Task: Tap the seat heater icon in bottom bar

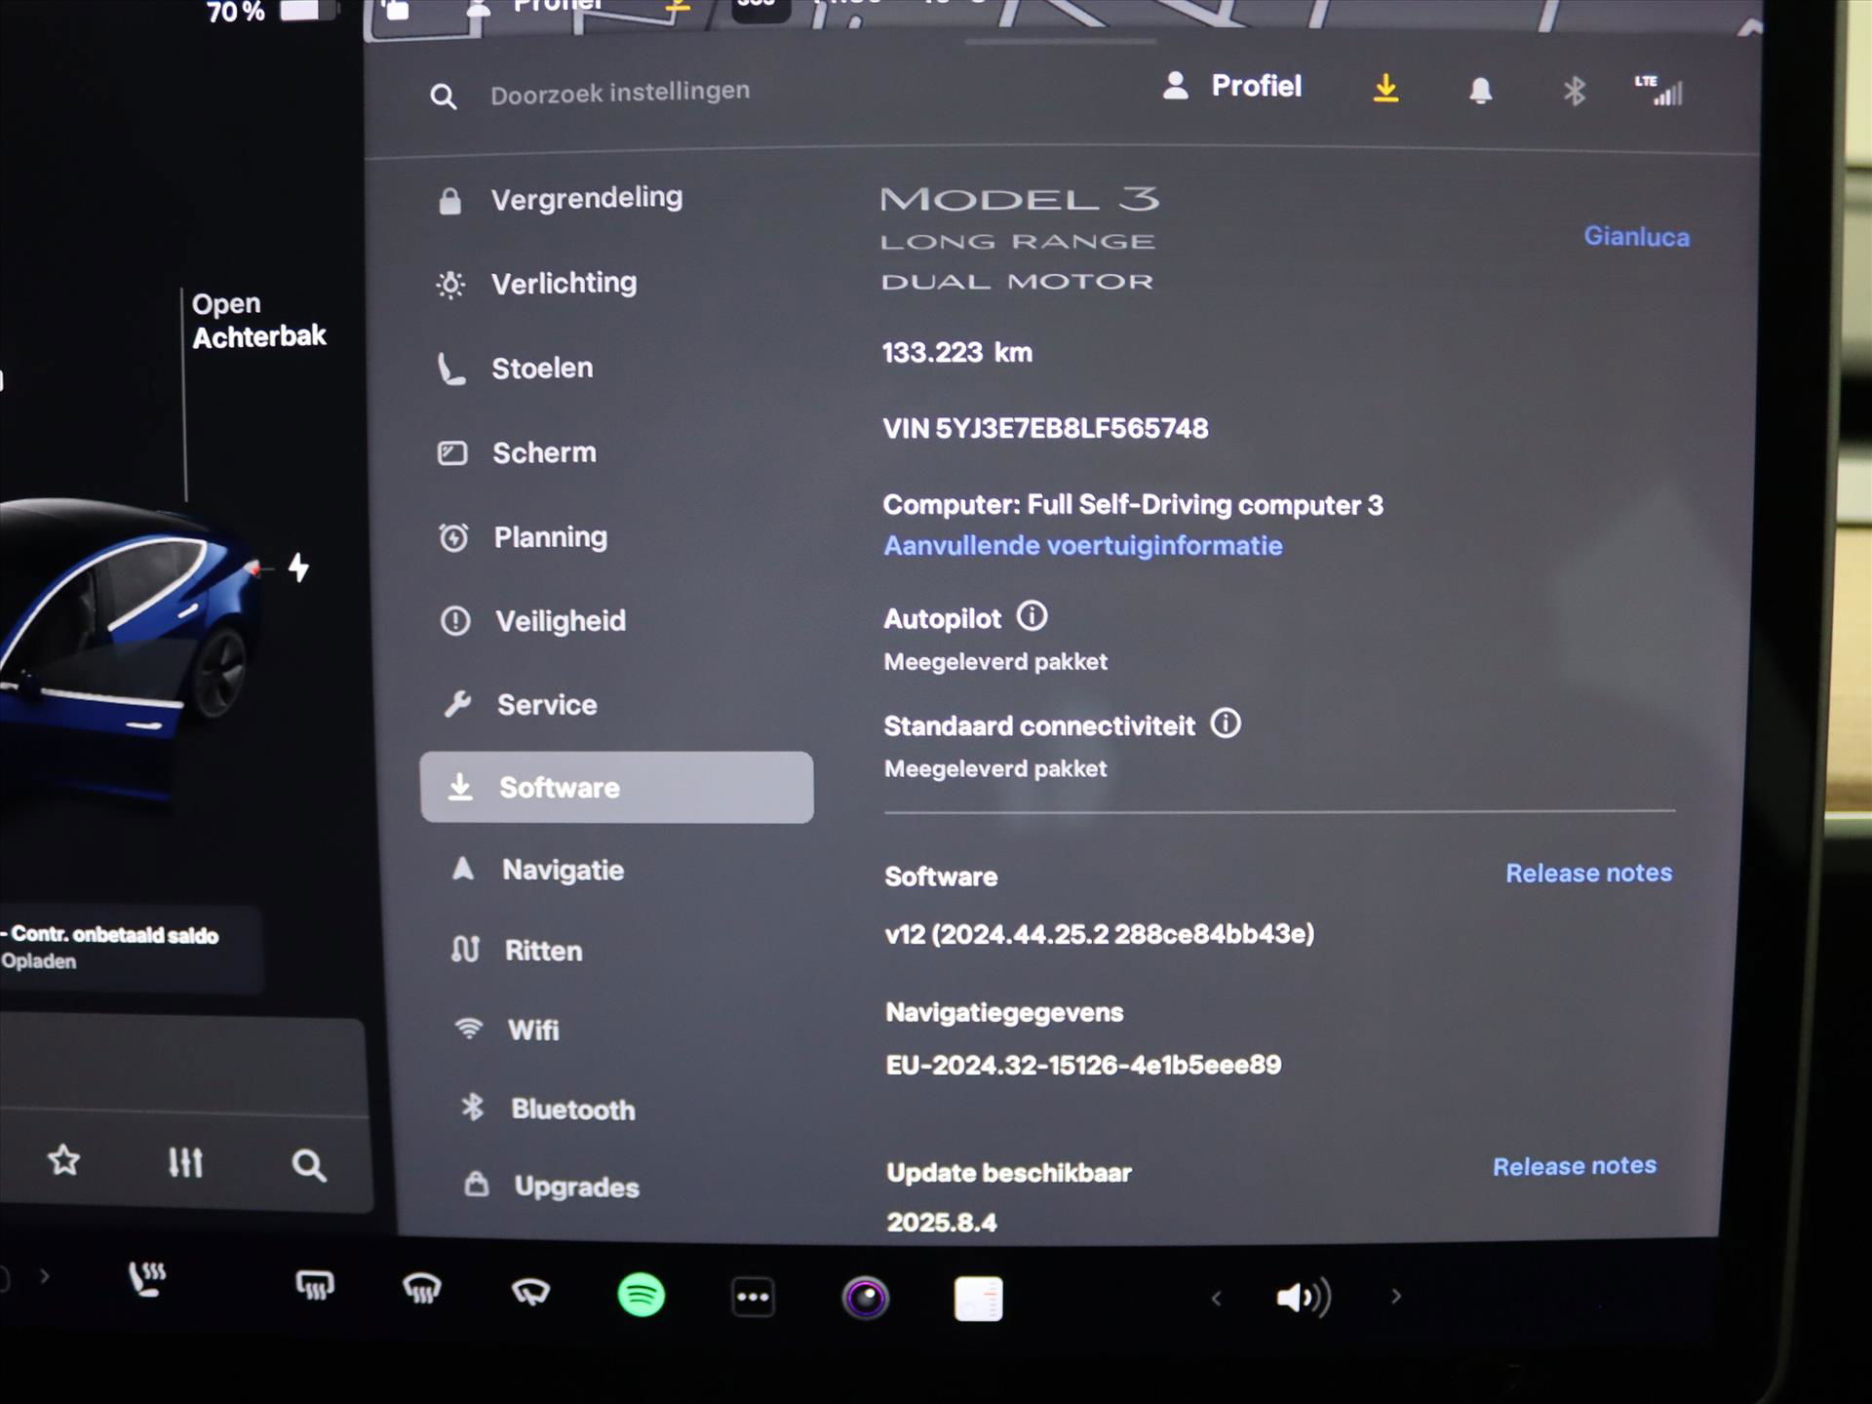Action: pyautogui.click(x=147, y=1278)
